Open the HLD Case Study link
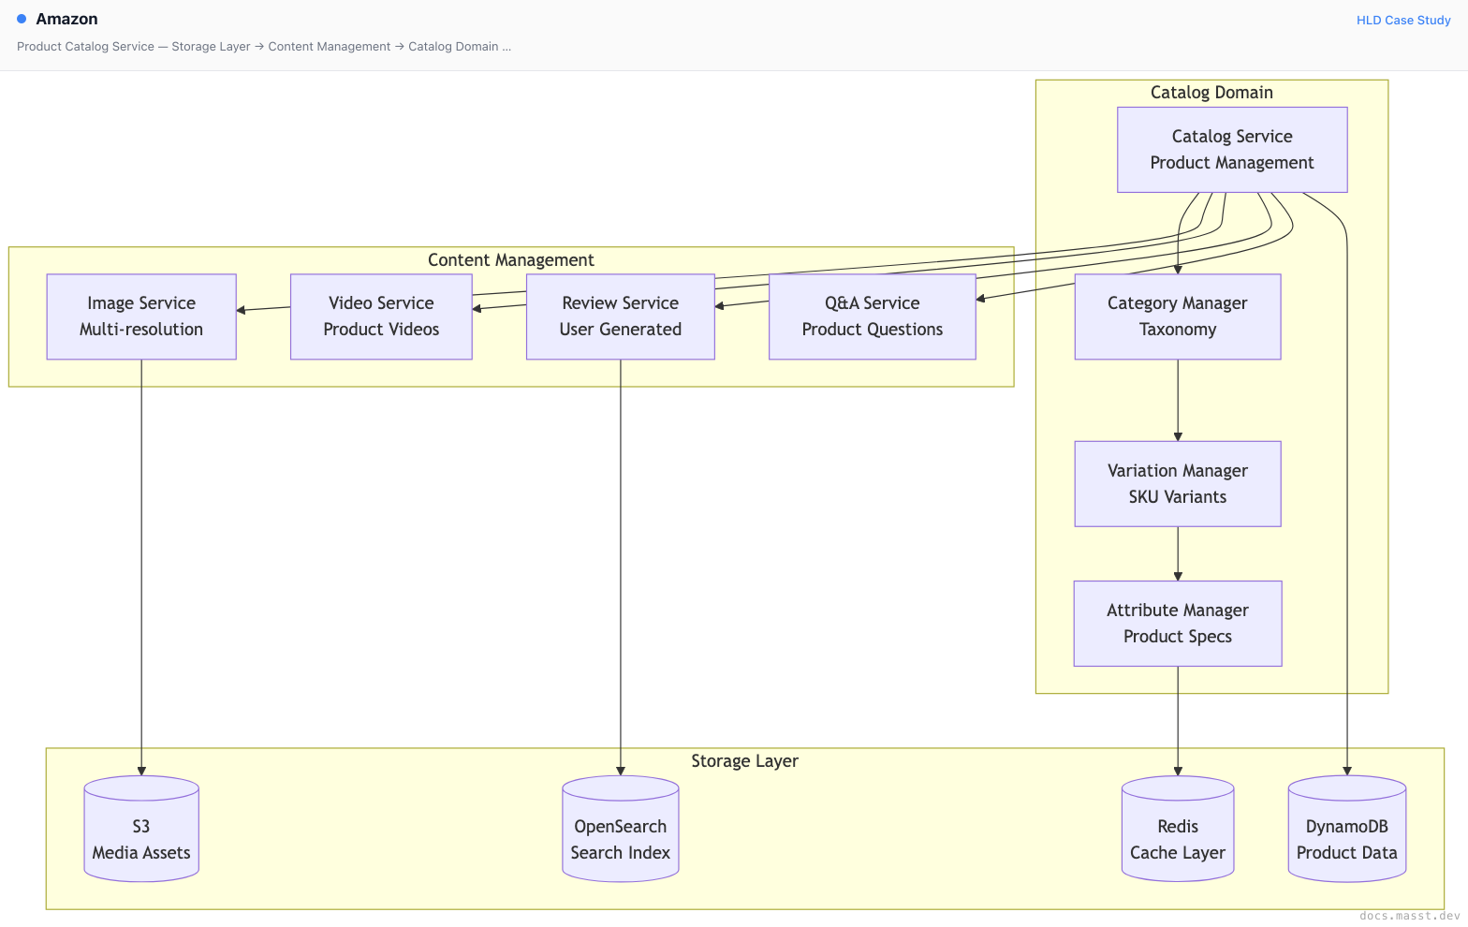Viewport: 1468px width, 927px height. [1402, 20]
